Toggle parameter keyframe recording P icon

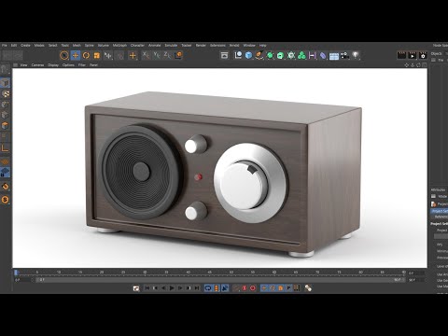pos(288,288)
